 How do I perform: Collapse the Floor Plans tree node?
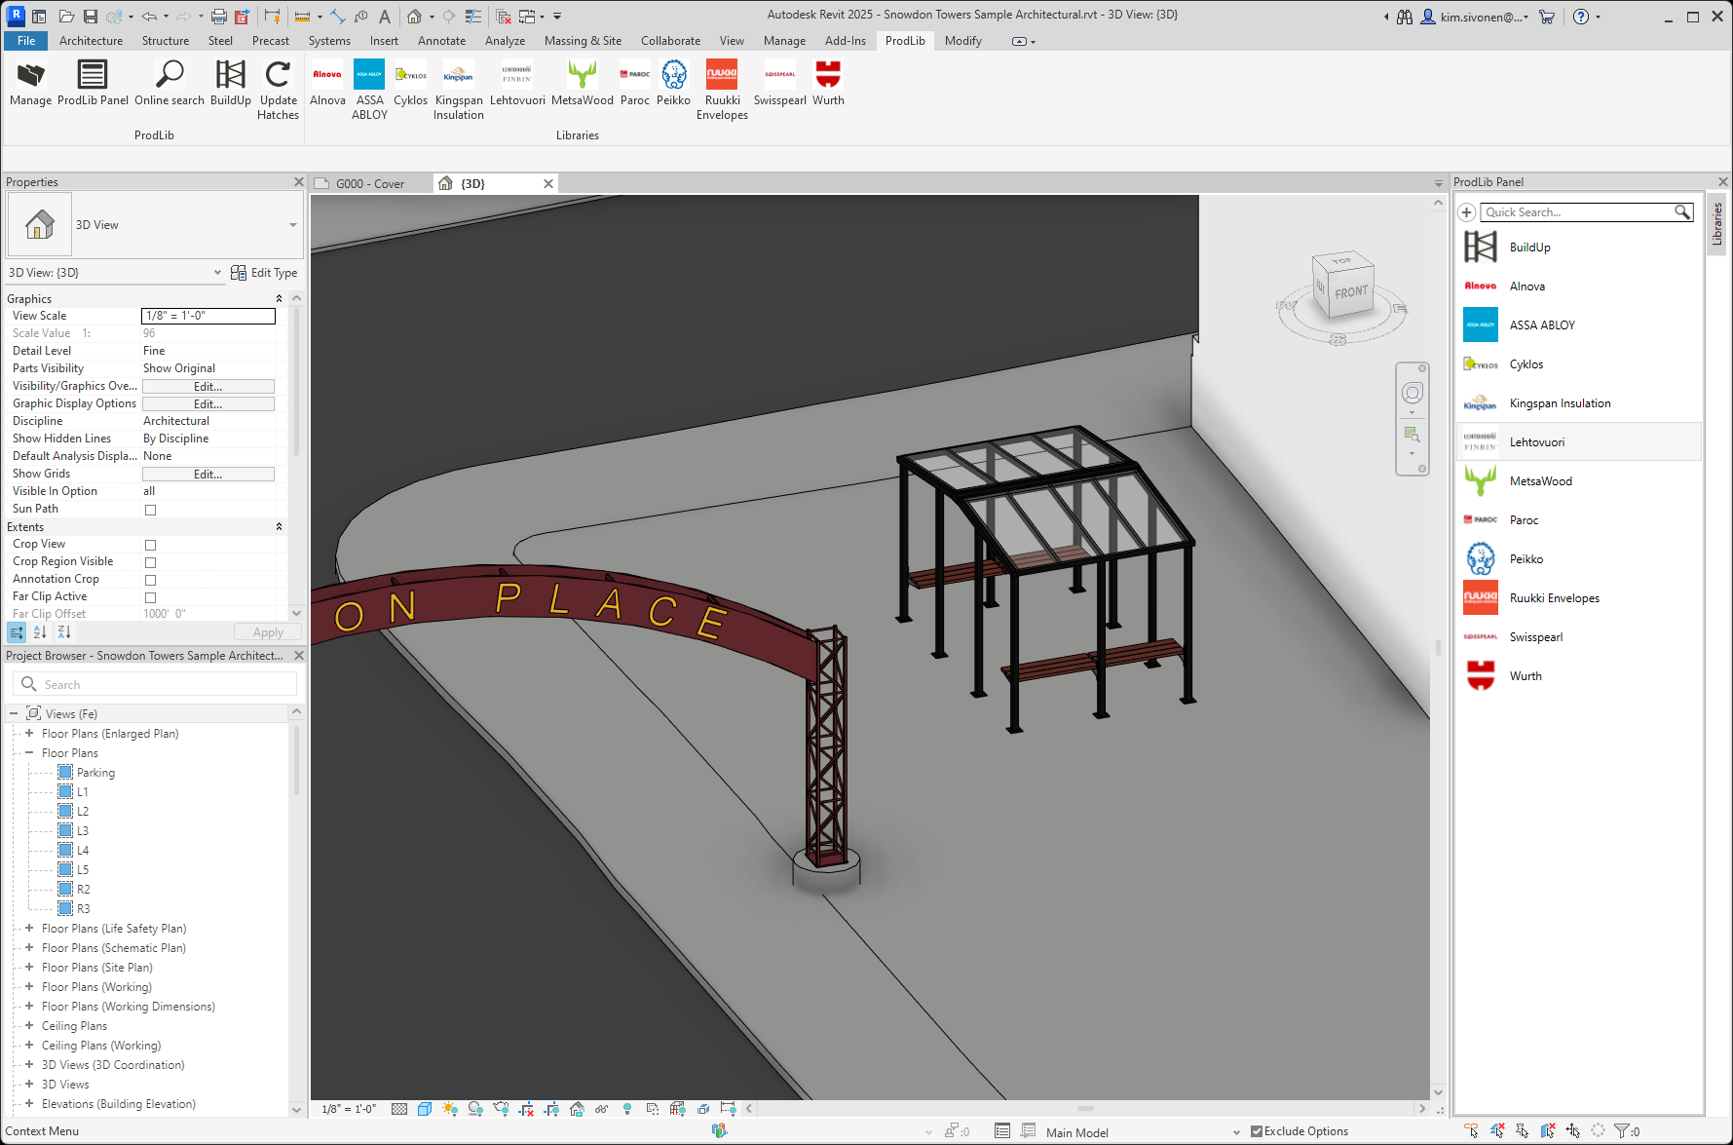(x=29, y=753)
